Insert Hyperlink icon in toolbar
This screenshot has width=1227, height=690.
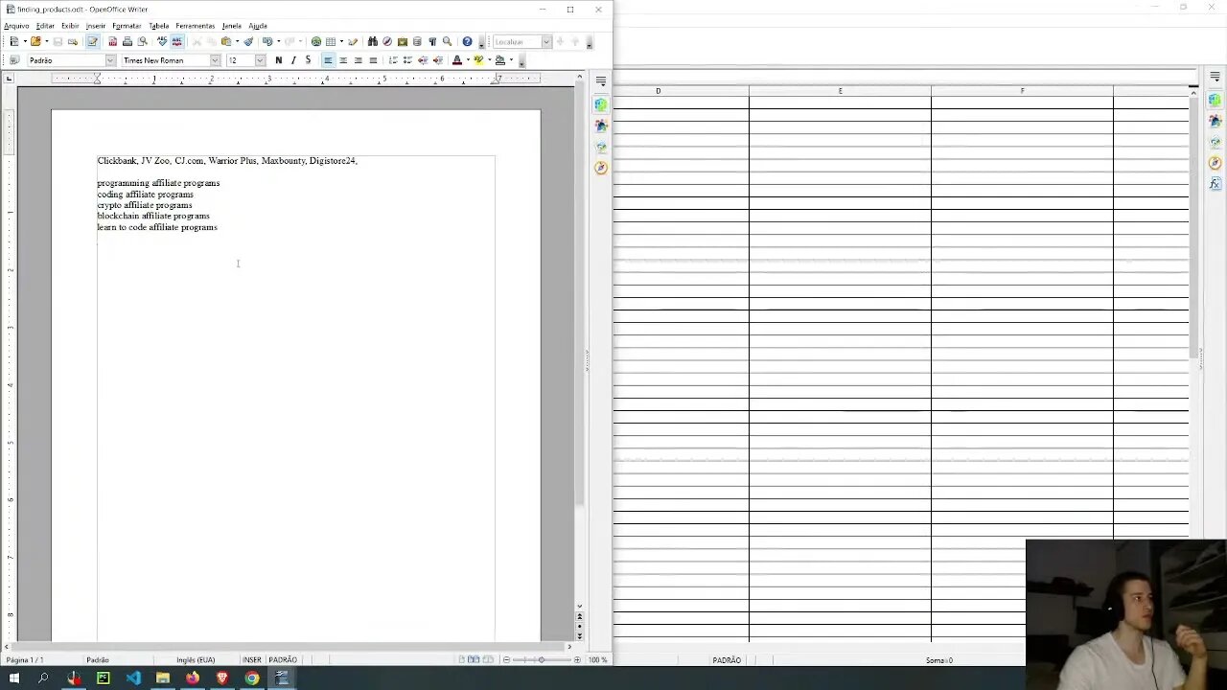pyautogui.click(x=316, y=41)
